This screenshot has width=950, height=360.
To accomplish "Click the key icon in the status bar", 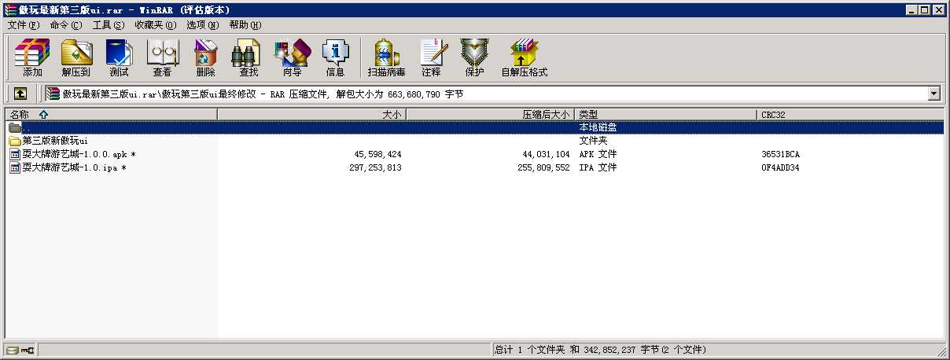I will pyautogui.click(x=27, y=349).
